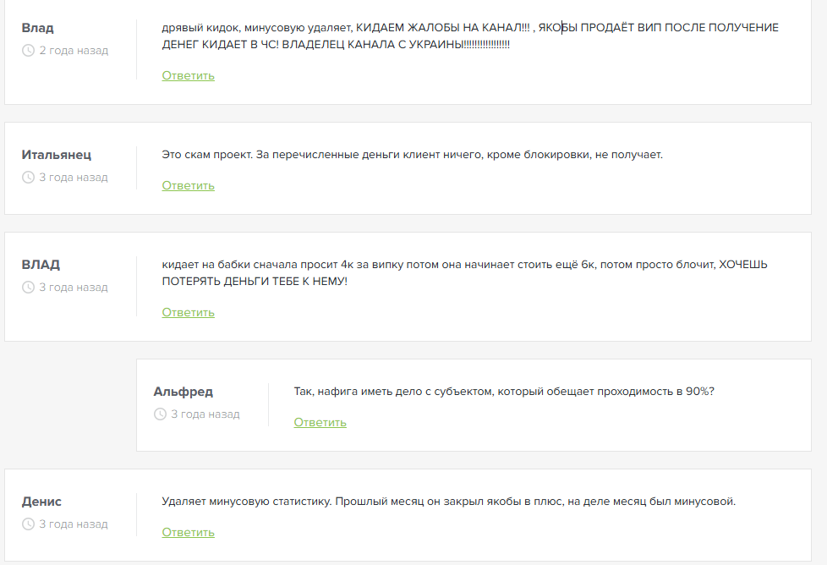The image size is (827, 565).
Task: Click Ответить under Итальянец's scam comment
Action: click(189, 186)
